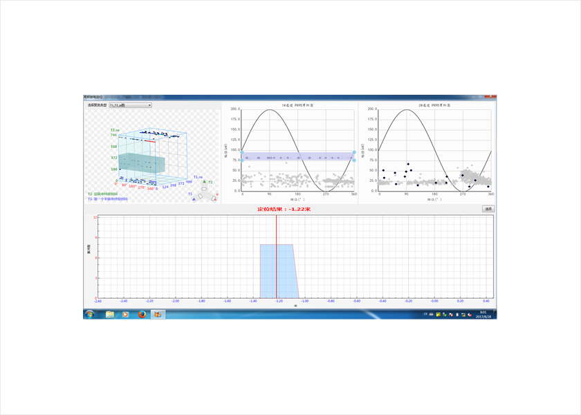Click the upper-right handle of PRPD selection band

[x=354, y=152]
